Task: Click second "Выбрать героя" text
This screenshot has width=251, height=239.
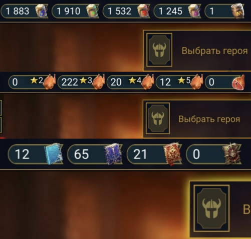Action: tap(209, 119)
